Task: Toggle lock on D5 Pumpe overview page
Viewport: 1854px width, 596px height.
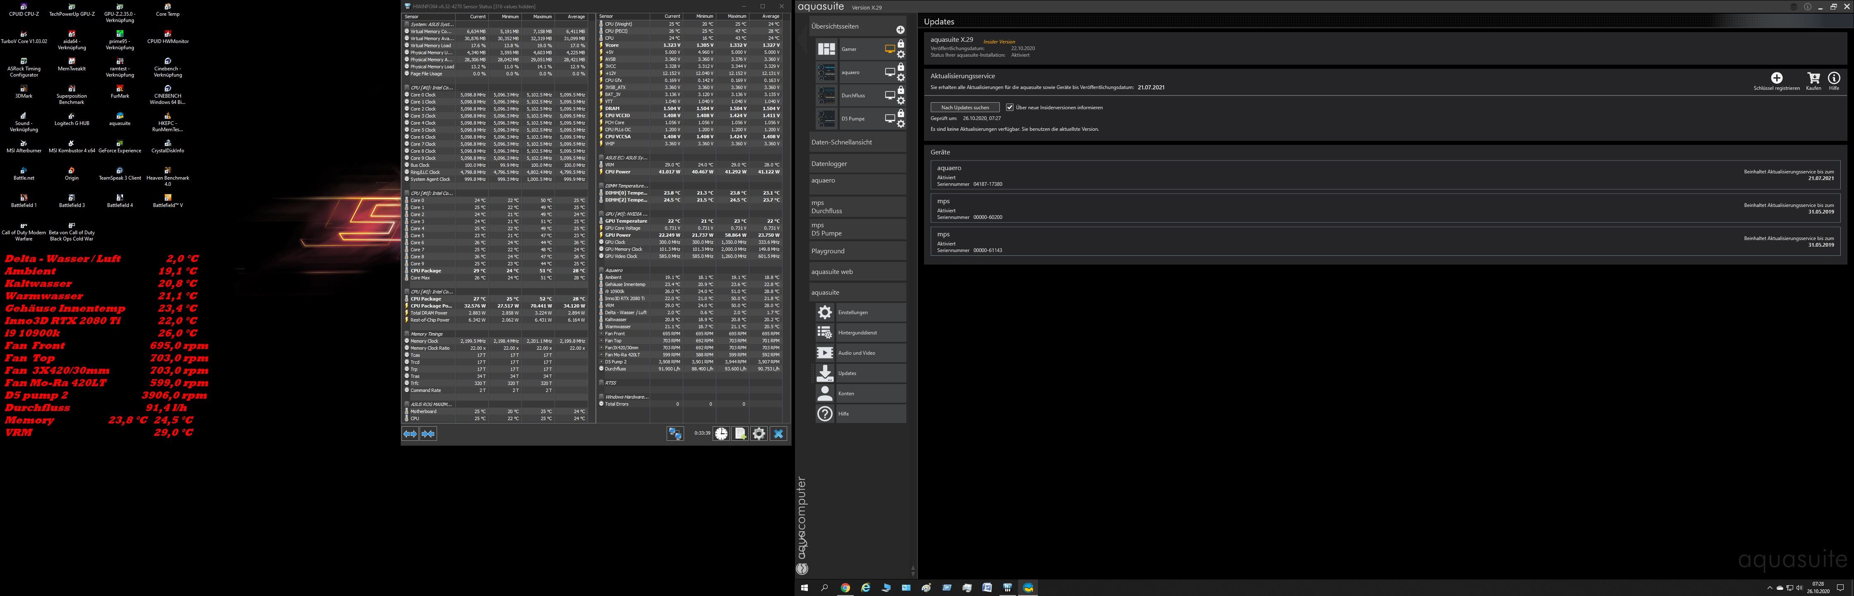Action: [x=901, y=113]
